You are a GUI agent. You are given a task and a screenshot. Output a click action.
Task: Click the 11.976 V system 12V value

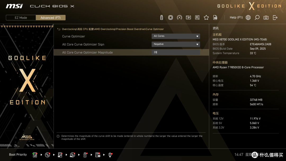click(255, 119)
